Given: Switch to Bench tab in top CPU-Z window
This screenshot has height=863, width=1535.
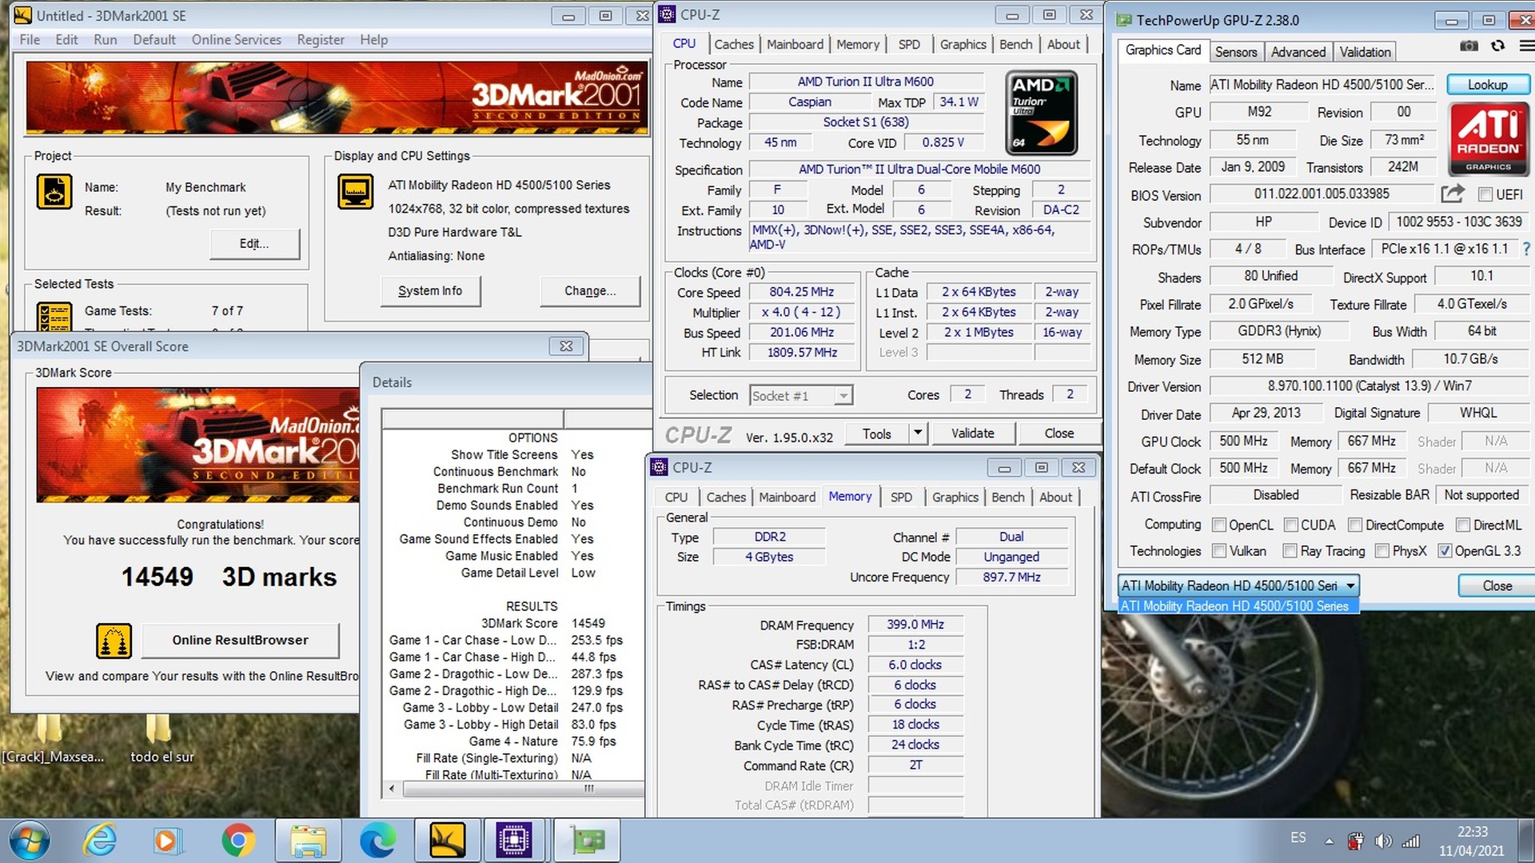Looking at the screenshot, I should pyautogui.click(x=1015, y=45).
